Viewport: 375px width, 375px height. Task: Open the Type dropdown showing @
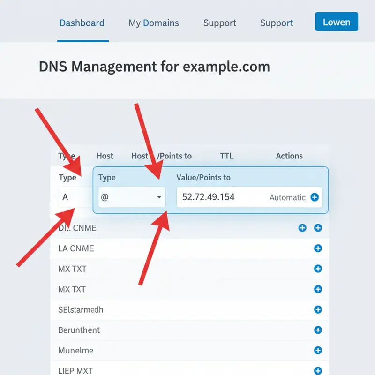[132, 197]
